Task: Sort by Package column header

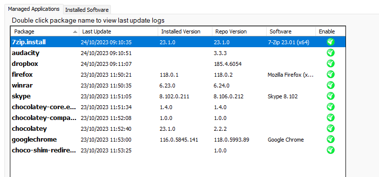Action: click(45, 31)
